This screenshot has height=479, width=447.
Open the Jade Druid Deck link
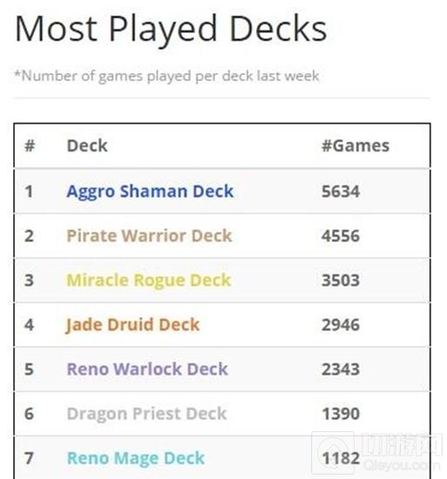pos(132,325)
